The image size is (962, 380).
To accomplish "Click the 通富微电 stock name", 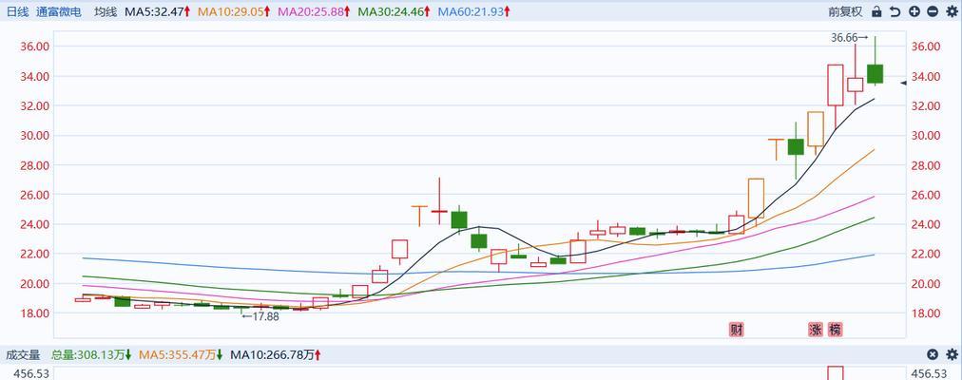I will point(58,11).
